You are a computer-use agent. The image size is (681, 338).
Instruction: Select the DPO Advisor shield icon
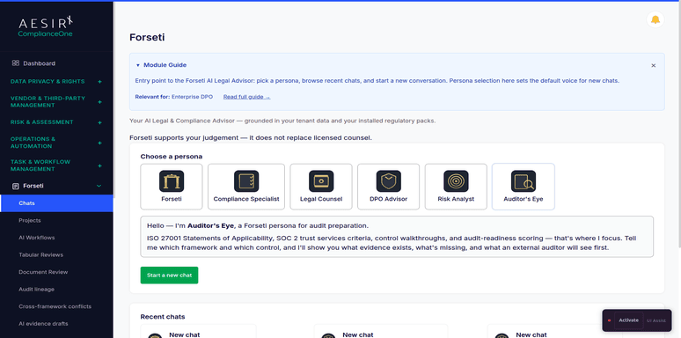pos(389,181)
